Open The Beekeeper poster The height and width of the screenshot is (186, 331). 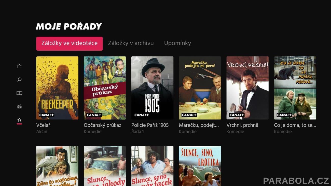click(57, 88)
